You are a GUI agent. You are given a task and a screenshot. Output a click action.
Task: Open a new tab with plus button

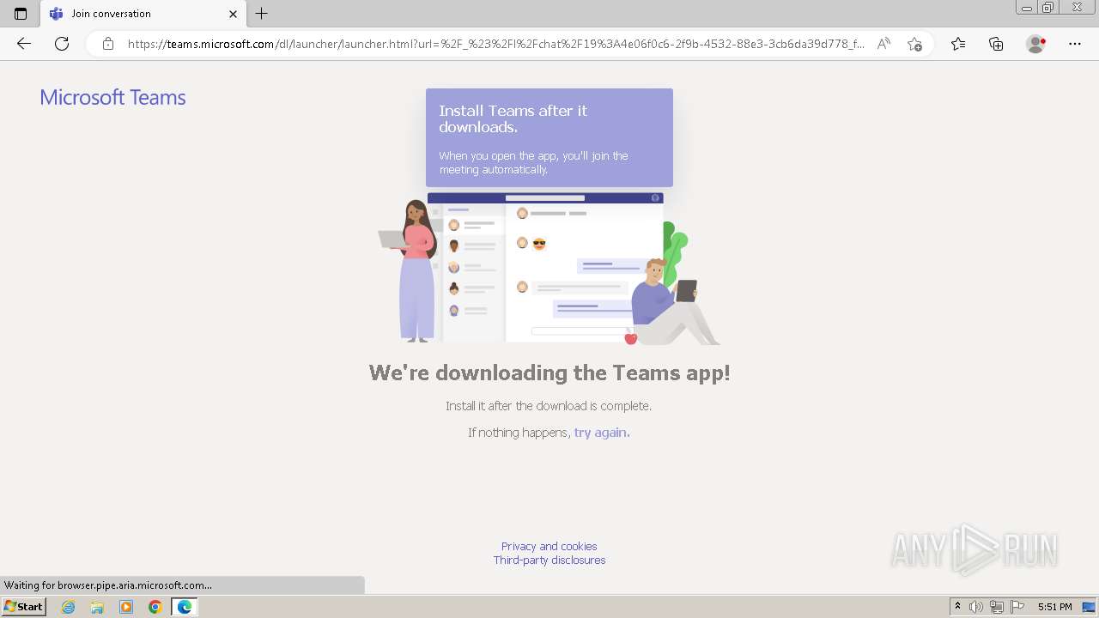pyautogui.click(x=262, y=14)
